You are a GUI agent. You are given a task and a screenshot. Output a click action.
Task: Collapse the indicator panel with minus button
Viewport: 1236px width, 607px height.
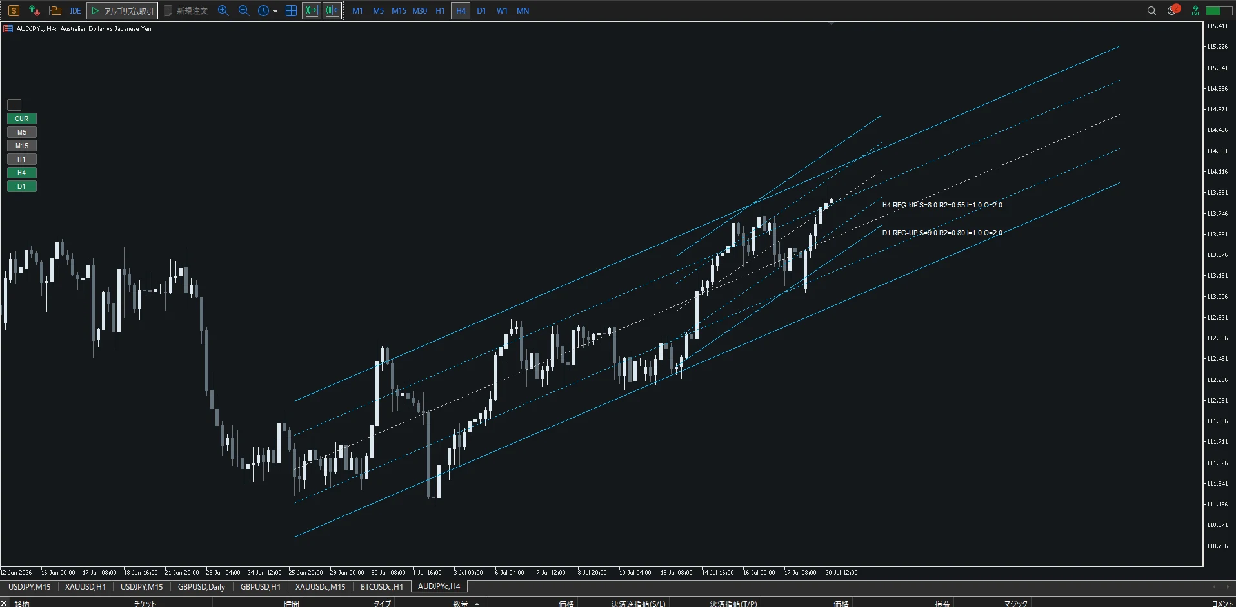(14, 105)
